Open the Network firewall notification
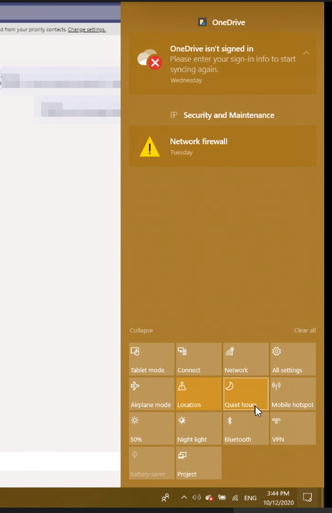This screenshot has width=332, height=513. point(223,146)
